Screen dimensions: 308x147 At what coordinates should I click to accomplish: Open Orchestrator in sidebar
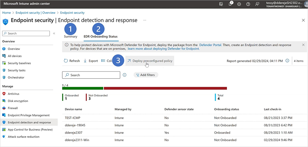point(16,78)
